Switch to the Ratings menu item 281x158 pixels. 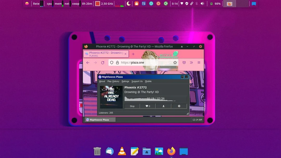(x=125, y=81)
